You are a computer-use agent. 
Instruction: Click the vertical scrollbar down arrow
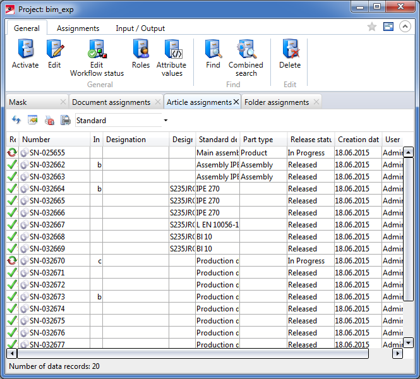coord(408,343)
